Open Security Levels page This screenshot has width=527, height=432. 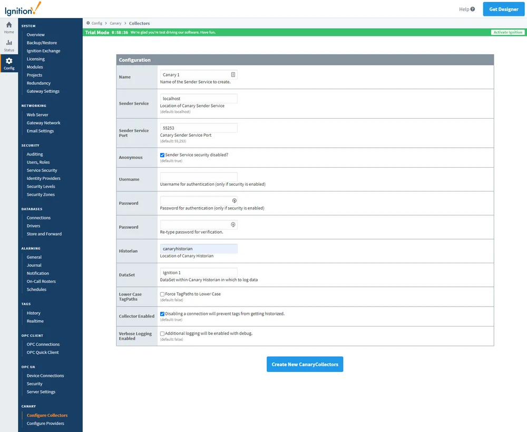tap(41, 186)
